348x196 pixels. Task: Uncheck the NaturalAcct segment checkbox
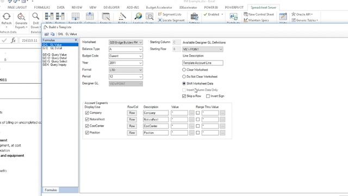[x=87, y=119]
